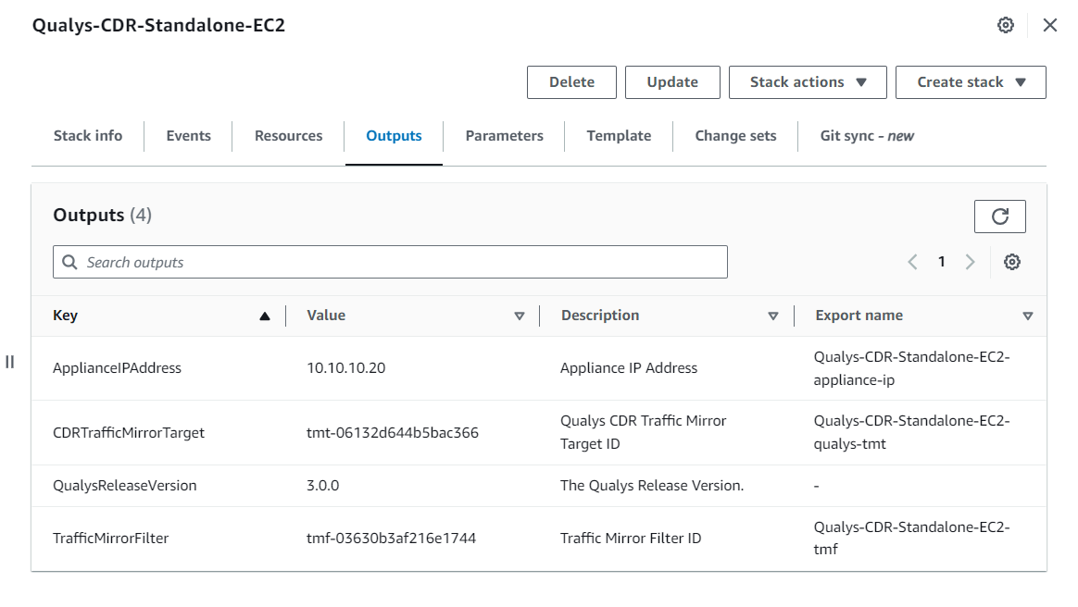Screen dimensions: 1078x607
Task: Select value 10.10.10.20
Action: point(345,368)
